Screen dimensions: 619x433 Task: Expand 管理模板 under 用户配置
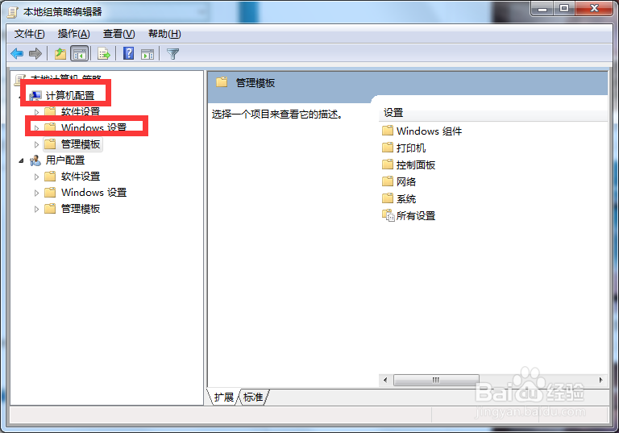tap(36, 209)
